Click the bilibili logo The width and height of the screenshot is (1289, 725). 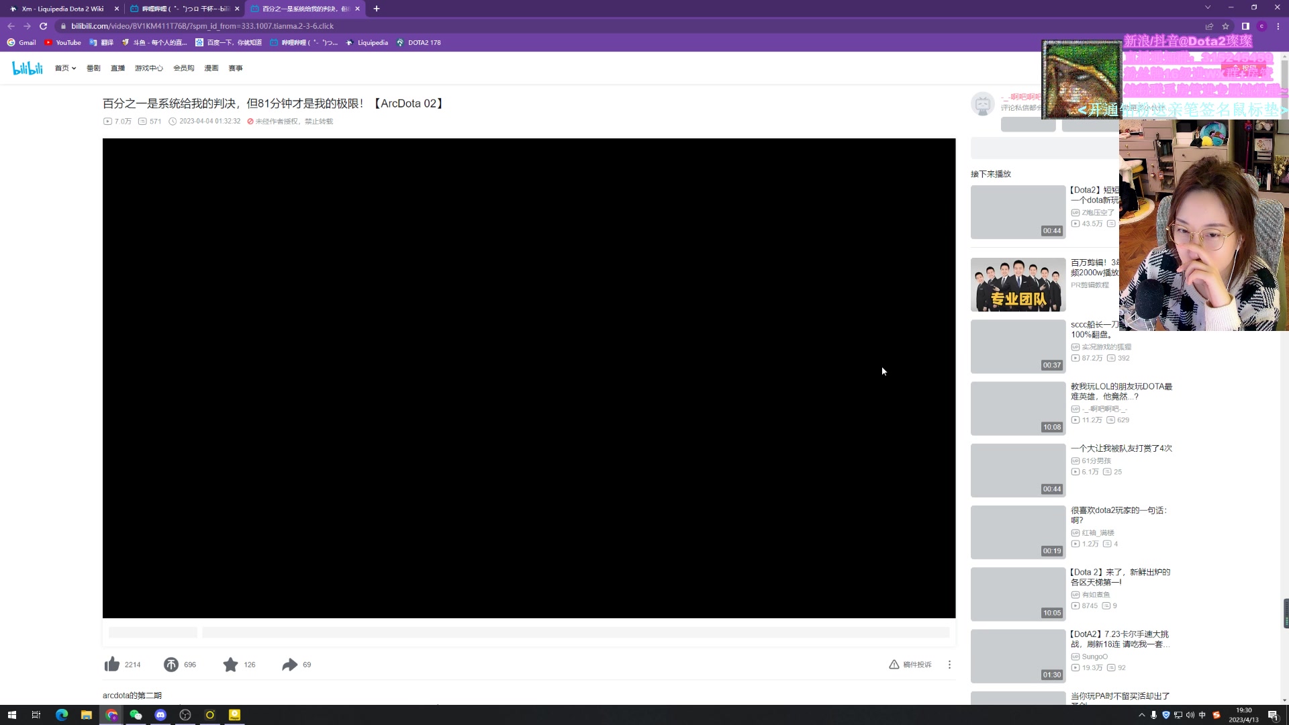(x=28, y=68)
